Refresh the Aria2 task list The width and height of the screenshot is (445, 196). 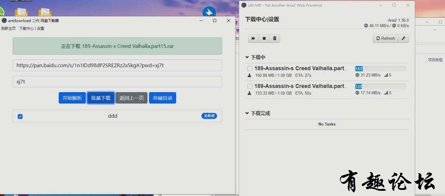pos(386,38)
